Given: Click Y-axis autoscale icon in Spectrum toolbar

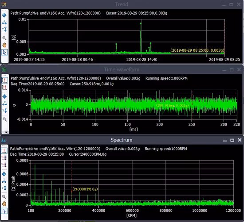Looking at the screenshot, I should click(x=4, y=188).
